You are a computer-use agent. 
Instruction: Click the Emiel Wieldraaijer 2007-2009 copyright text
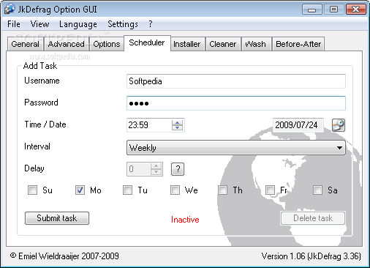64,256
